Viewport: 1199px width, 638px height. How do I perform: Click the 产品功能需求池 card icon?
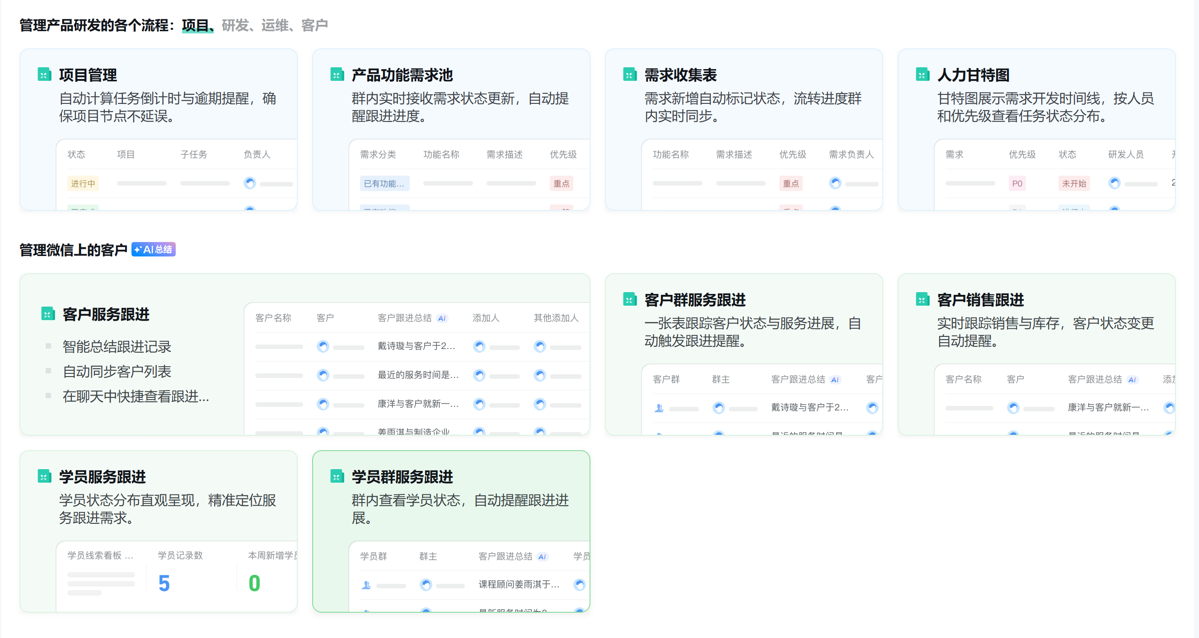click(337, 75)
